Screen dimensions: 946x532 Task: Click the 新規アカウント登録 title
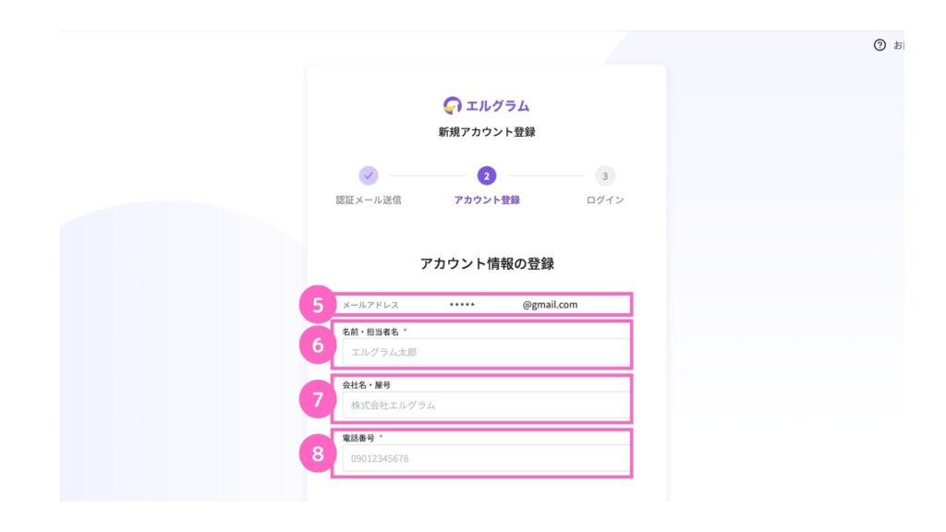[487, 133]
